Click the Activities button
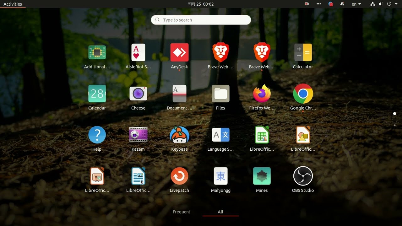 click(x=13, y=4)
